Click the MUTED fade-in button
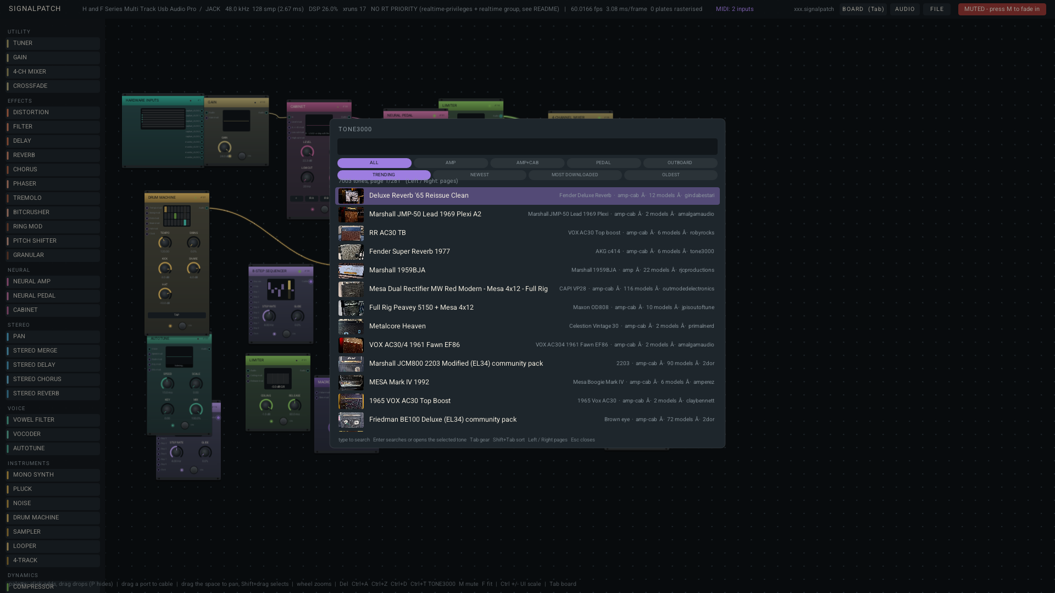This screenshot has width=1055, height=593. coord(1002,9)
